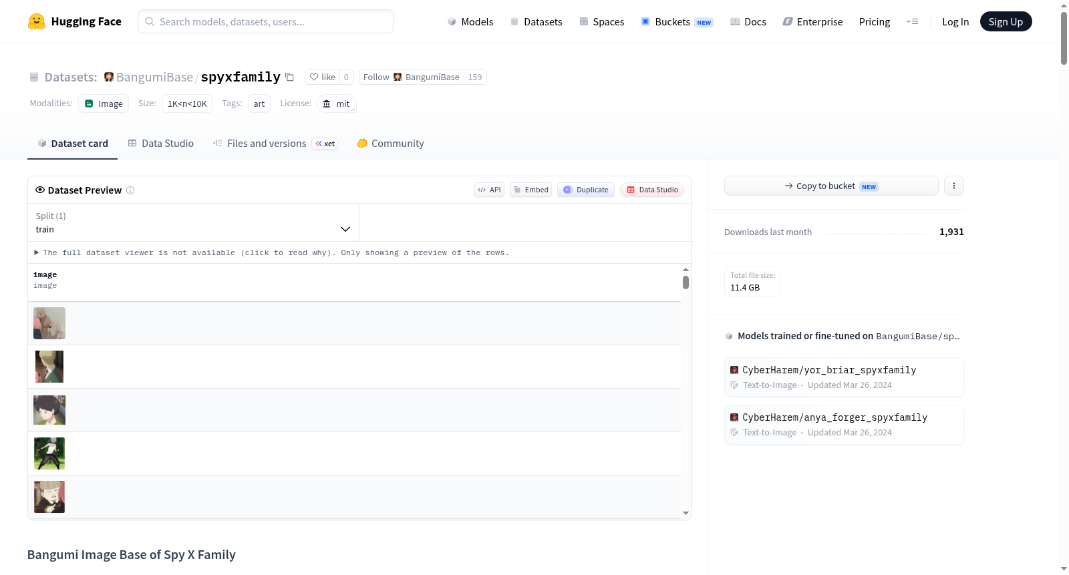Open the Files and versions tab

click(x=275, y=143)
